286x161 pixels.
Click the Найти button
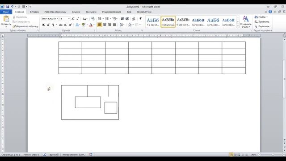click(x=261, y=17)
